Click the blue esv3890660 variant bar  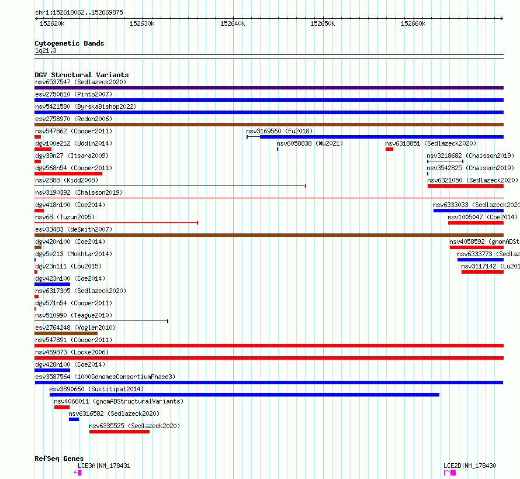click(244, 395)
